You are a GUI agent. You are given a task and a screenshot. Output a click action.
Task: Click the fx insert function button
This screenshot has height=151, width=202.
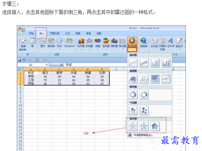[62, 65]
